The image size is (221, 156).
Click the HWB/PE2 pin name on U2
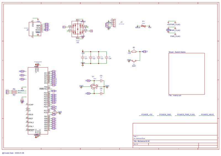pyautogui.click(x=43, y=89)
